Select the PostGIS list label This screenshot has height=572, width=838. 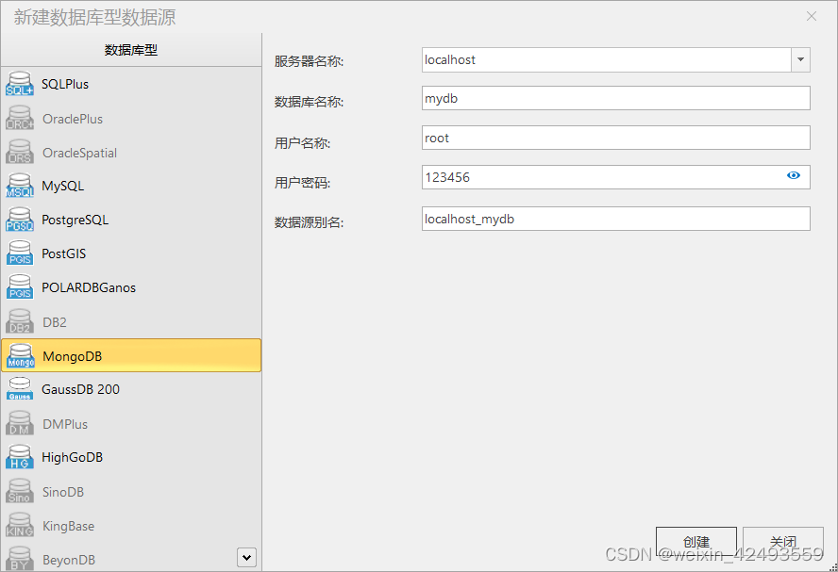click(63, 253)
